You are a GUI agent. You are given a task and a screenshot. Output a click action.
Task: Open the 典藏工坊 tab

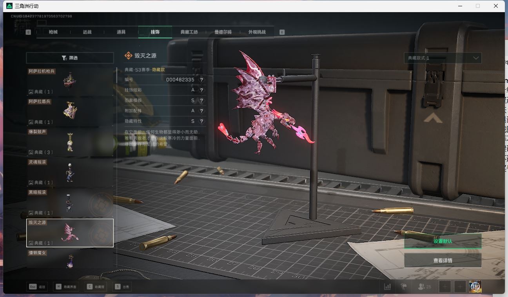[189, 32]
